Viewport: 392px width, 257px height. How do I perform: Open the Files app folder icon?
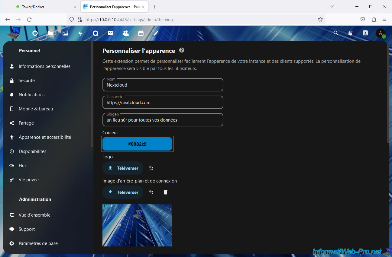tap(50, 33)
